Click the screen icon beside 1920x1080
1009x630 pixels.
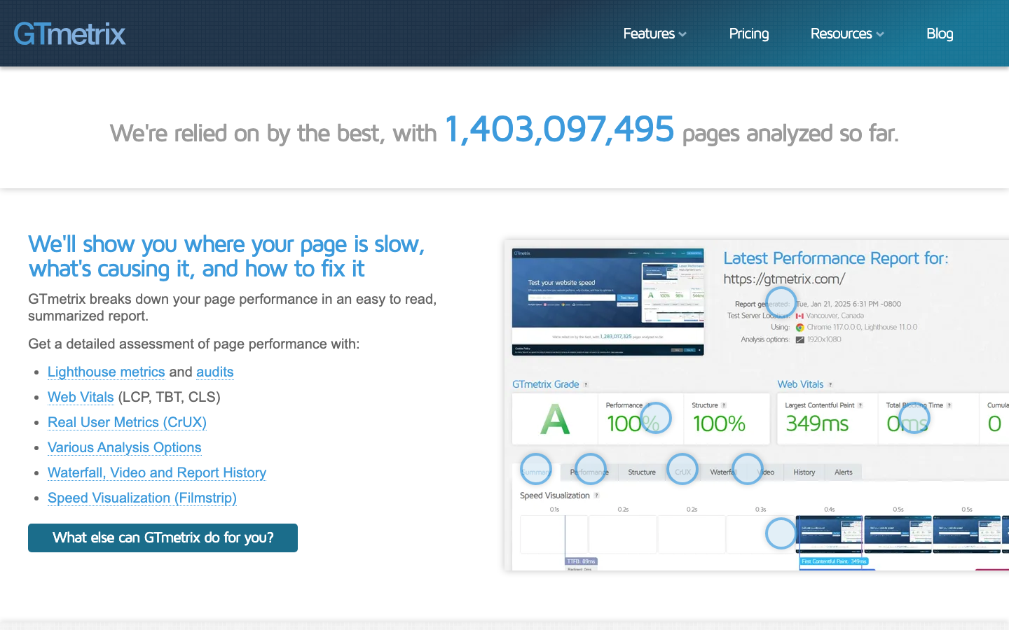pyautogui.click(x=799, y=339)
